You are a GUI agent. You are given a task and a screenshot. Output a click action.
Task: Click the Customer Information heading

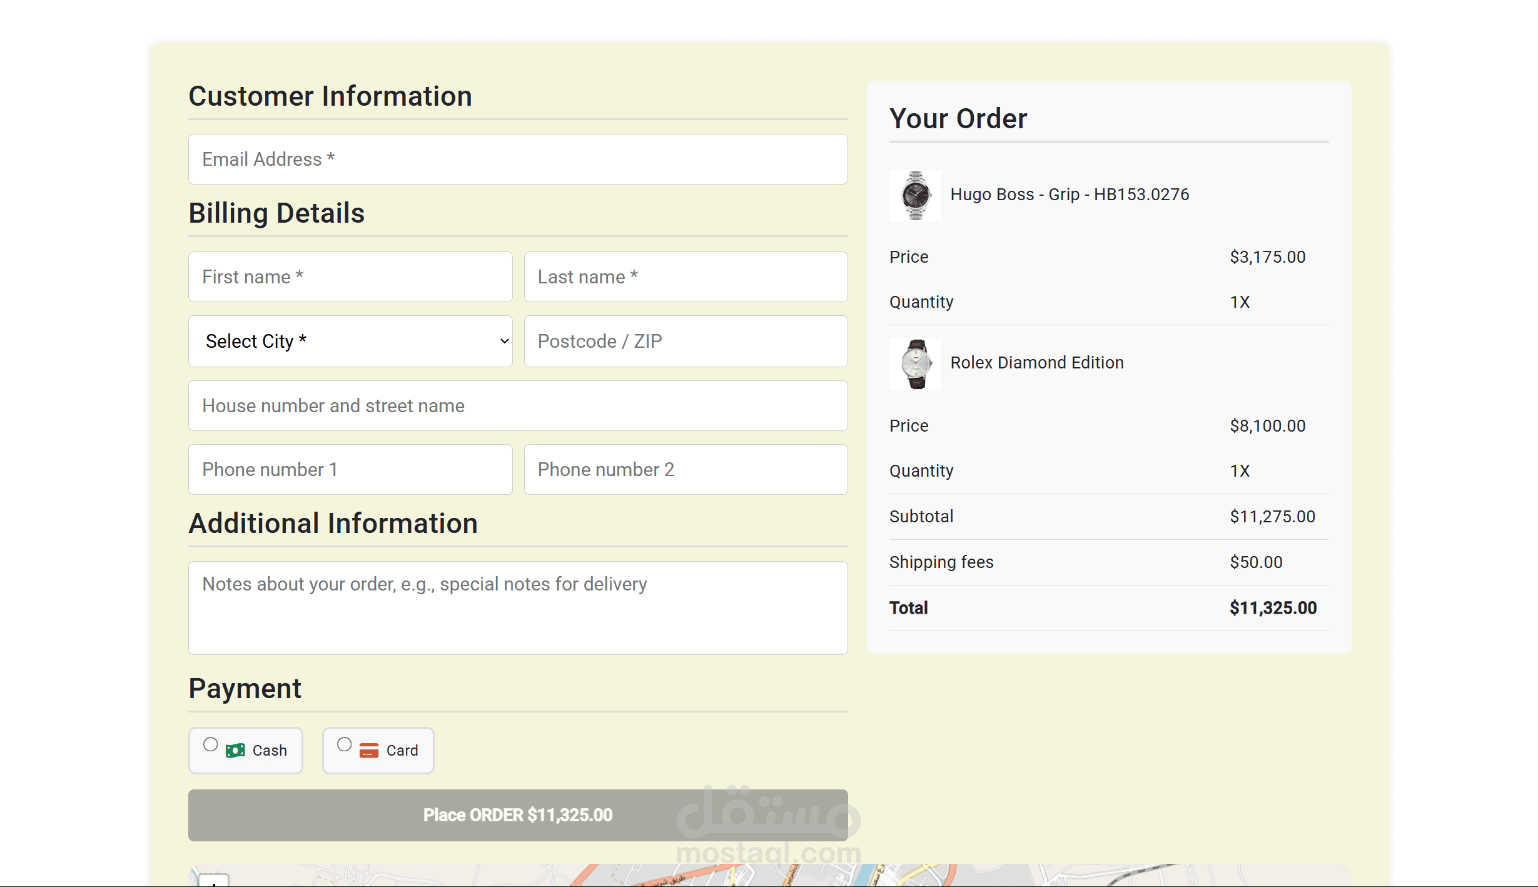[330, 96]
